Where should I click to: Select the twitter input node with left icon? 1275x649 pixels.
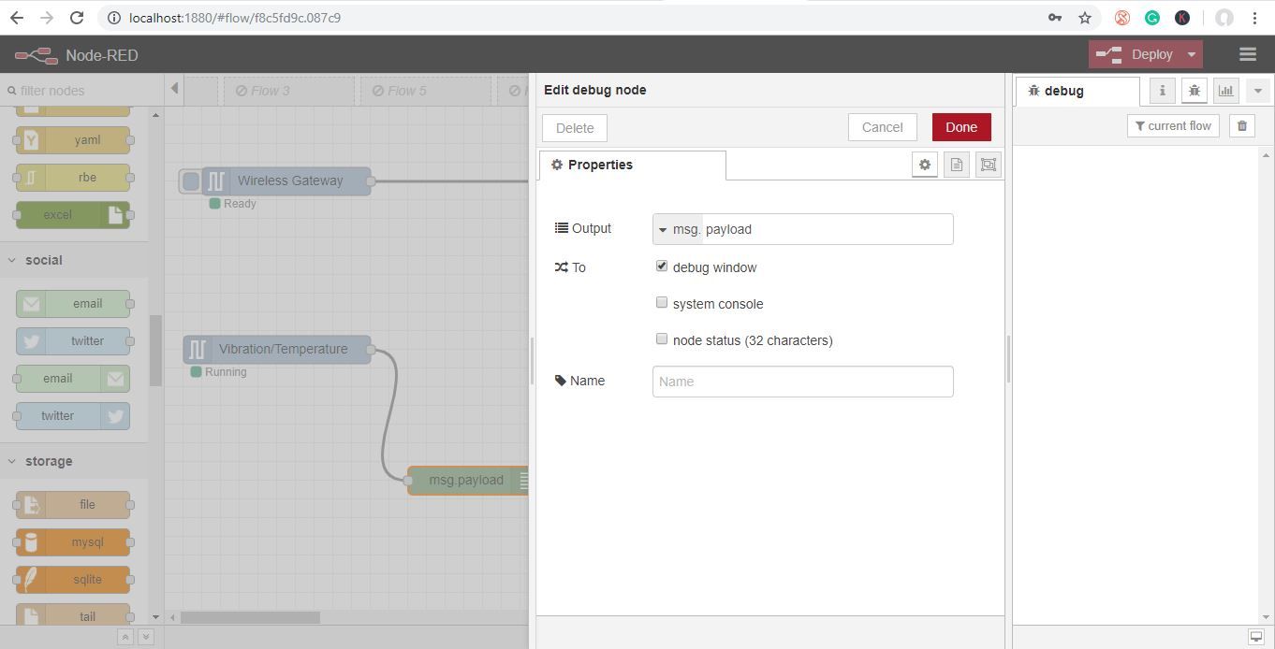(x=73, y=341)
